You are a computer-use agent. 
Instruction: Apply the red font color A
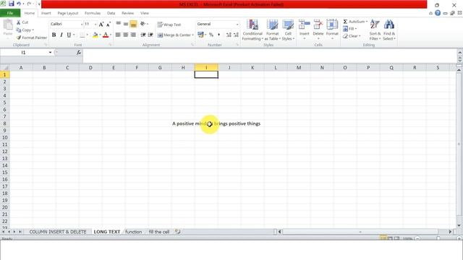click(x=106, y=35)
